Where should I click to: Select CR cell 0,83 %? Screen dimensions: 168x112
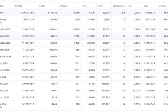[137, 57]
